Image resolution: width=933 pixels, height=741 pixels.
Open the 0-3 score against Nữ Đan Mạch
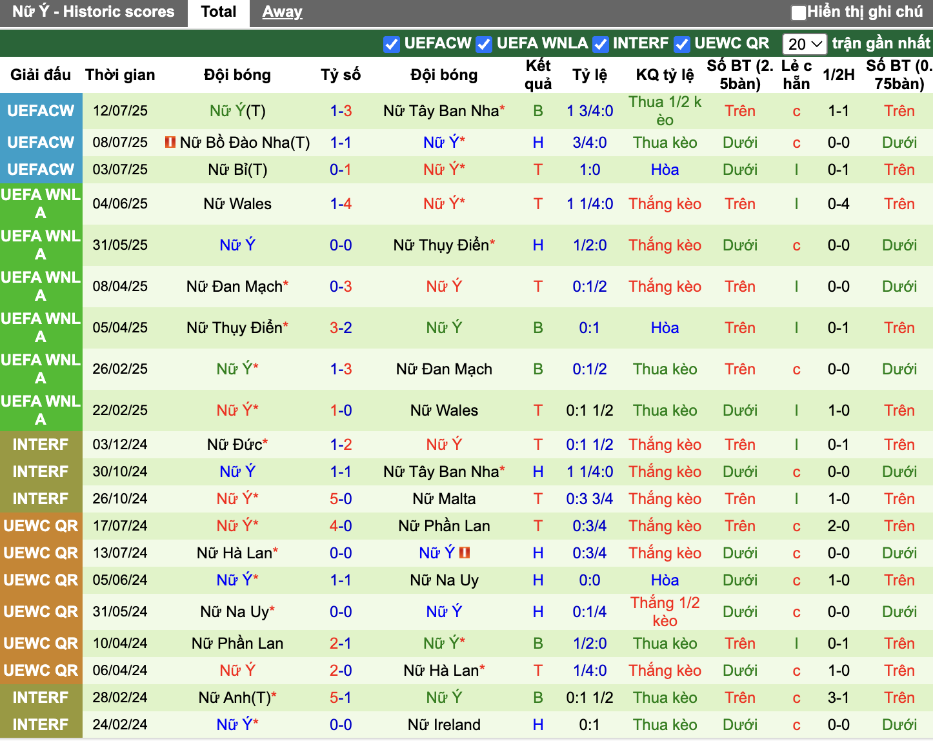pos(341,287)
